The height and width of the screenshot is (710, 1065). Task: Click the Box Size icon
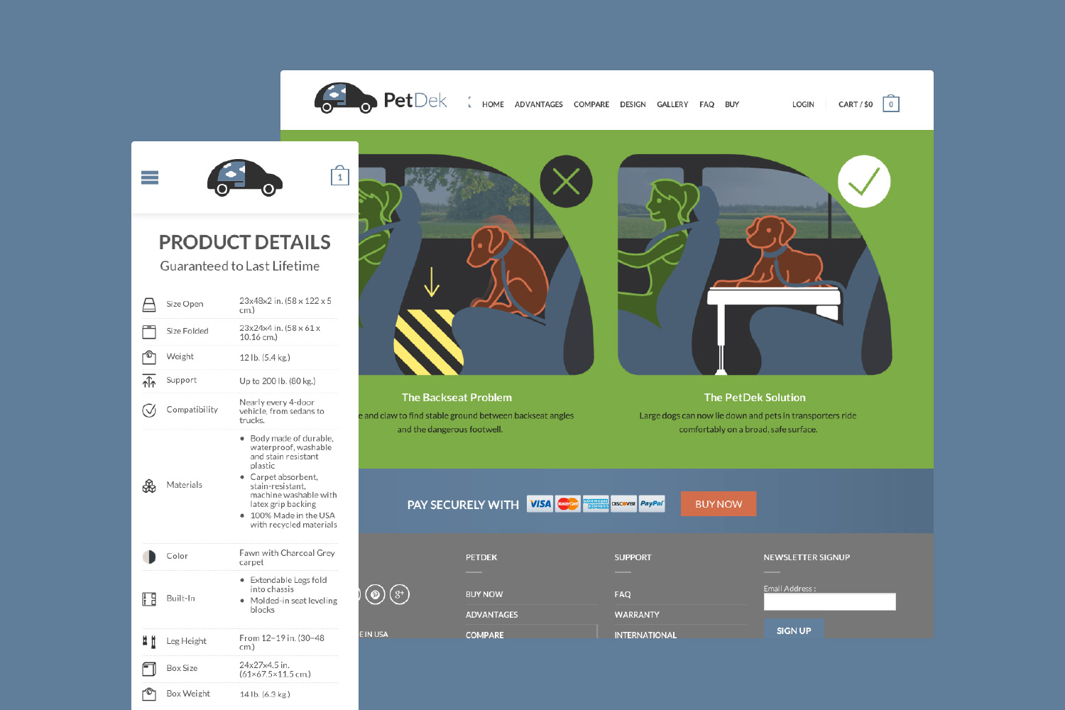[x=149, y=669]
